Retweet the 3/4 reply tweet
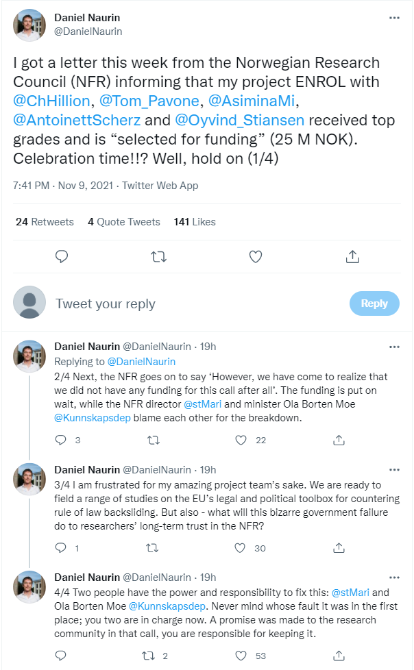Image resolution: width=414 pixels, height=670 pixels. [154, 548]
